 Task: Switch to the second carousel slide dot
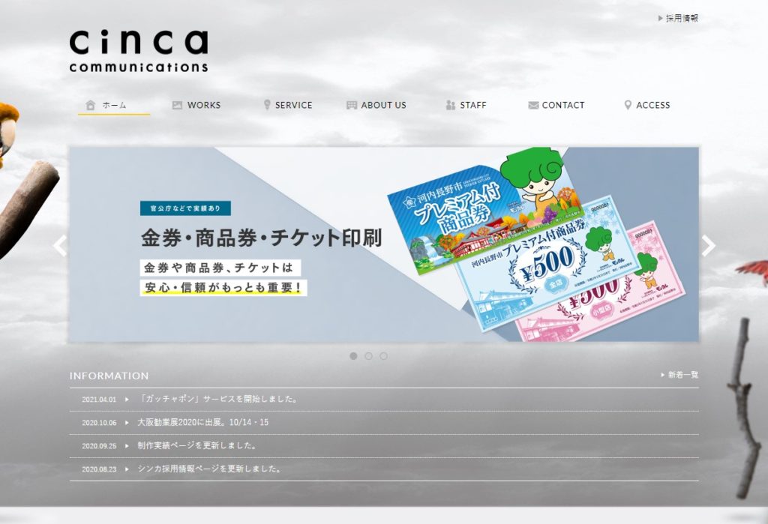pyautogui.click(x=368, y=356)
